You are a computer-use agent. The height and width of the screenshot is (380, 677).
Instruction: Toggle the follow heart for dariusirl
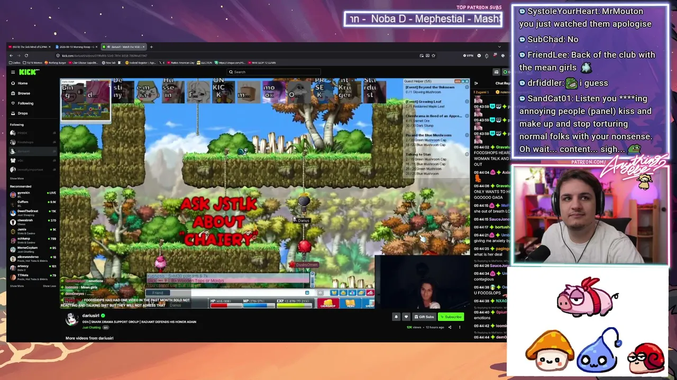406,317
